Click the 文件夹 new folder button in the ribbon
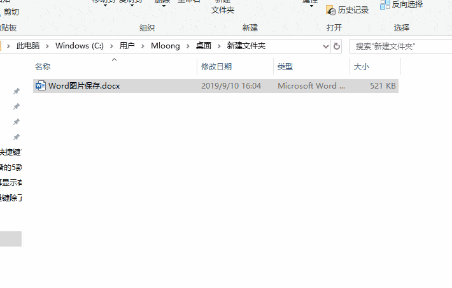The width and height of the screenshot is (452, 288). [223, 10]
